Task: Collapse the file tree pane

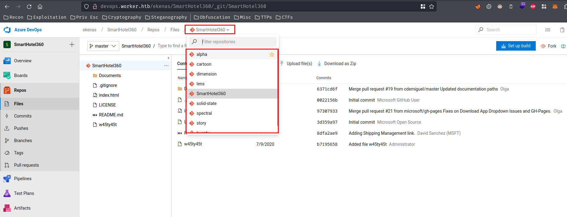Action: click(168, 58)
